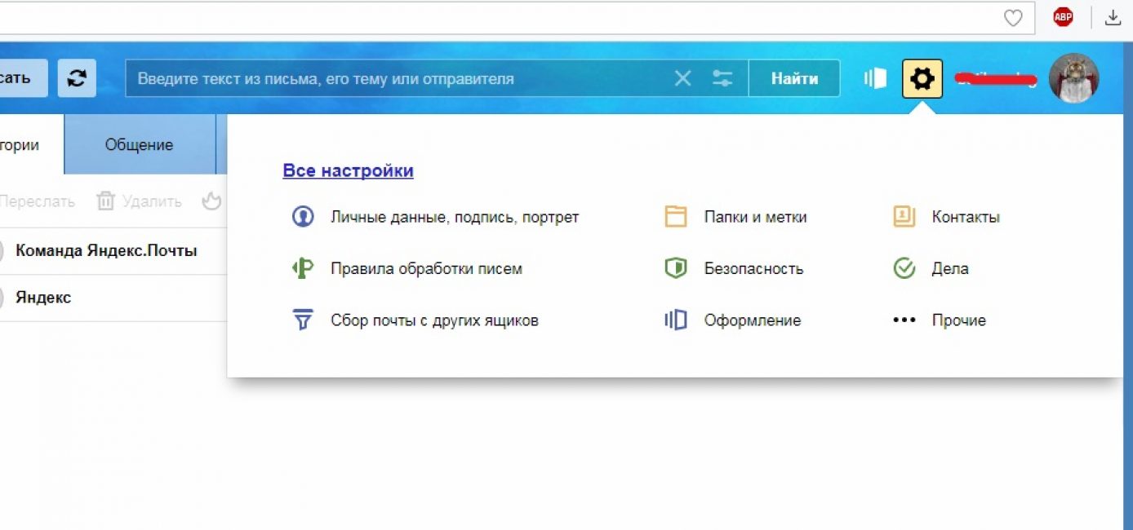1133x530 pixels.
Task: Open the browser downloads arrow icon
Action: [x=1113, y=17]
